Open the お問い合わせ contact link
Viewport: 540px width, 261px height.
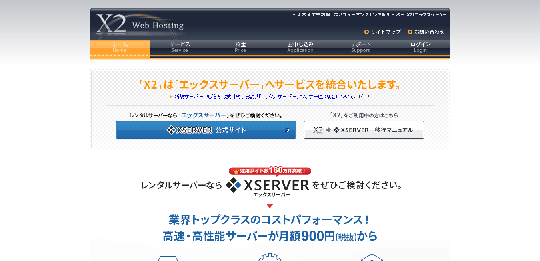429,32
